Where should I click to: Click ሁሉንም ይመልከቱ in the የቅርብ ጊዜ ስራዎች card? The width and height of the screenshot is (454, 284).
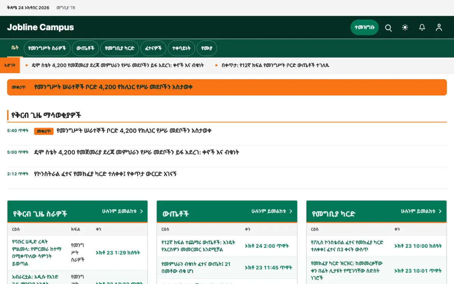(x=123, y=211)
